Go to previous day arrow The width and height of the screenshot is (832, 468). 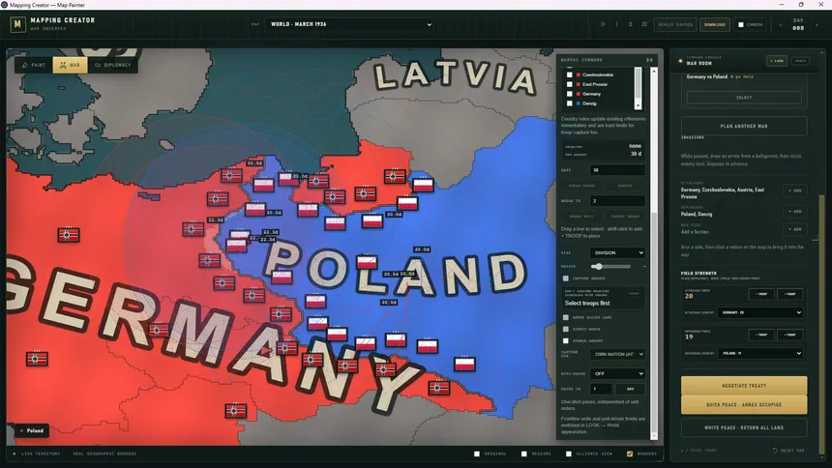pyautogui.click(x=780, y=25)
